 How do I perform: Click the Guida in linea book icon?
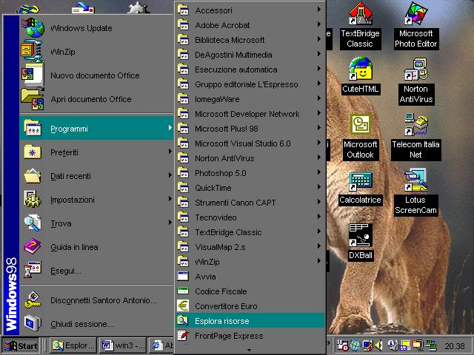pos(32,246)
